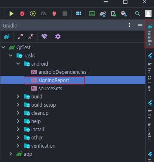Expand the install task group
This screenshot has height=162, width=154.
coord(18,130)
